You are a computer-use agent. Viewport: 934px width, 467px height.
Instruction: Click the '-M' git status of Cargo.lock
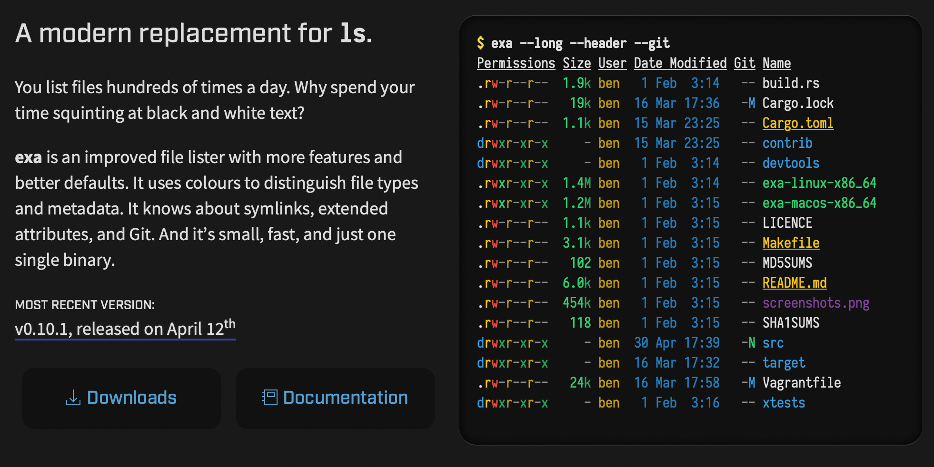[x=748, y=103]
